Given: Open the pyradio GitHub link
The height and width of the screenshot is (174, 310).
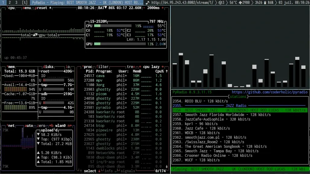Looking at the screenshot, I should click(269, 92).
